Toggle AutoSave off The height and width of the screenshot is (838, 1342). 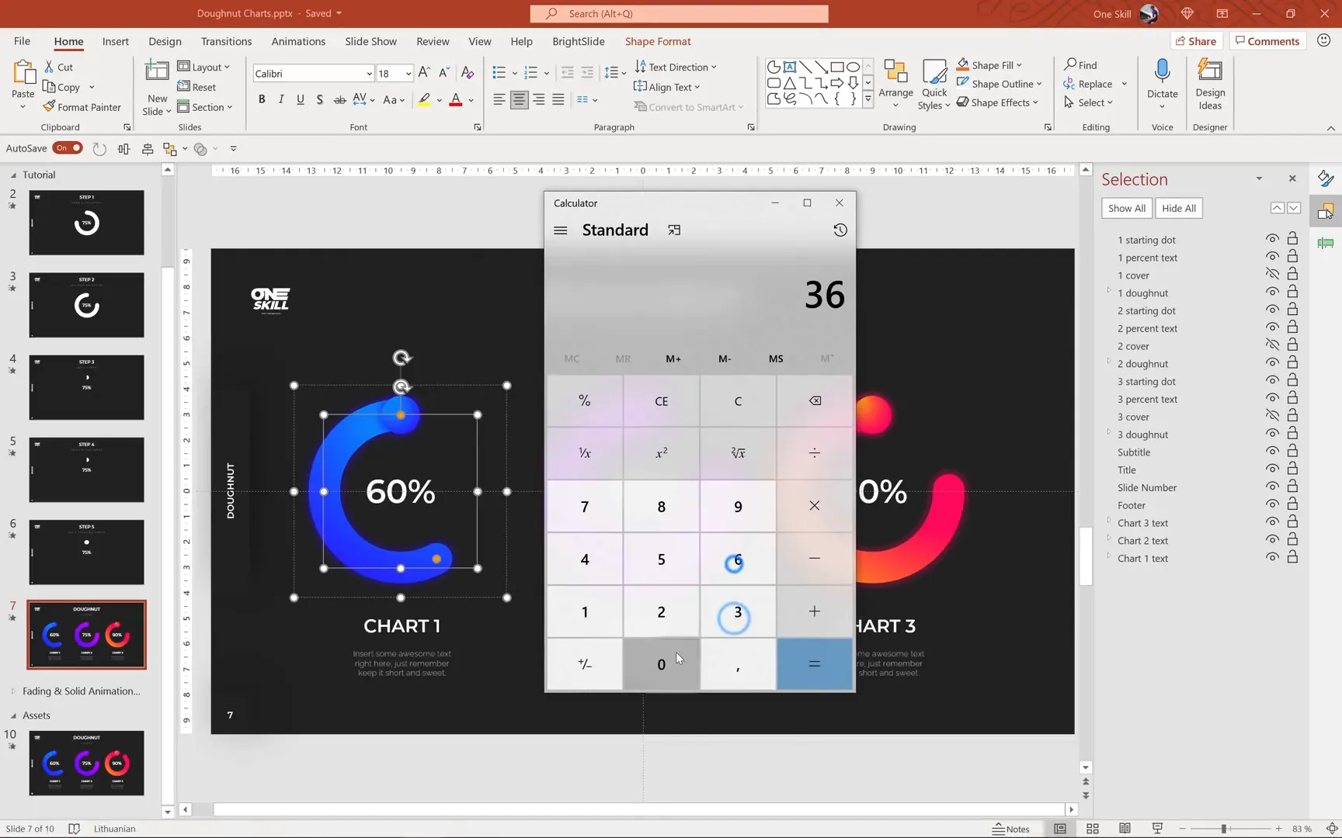point(68,147)
